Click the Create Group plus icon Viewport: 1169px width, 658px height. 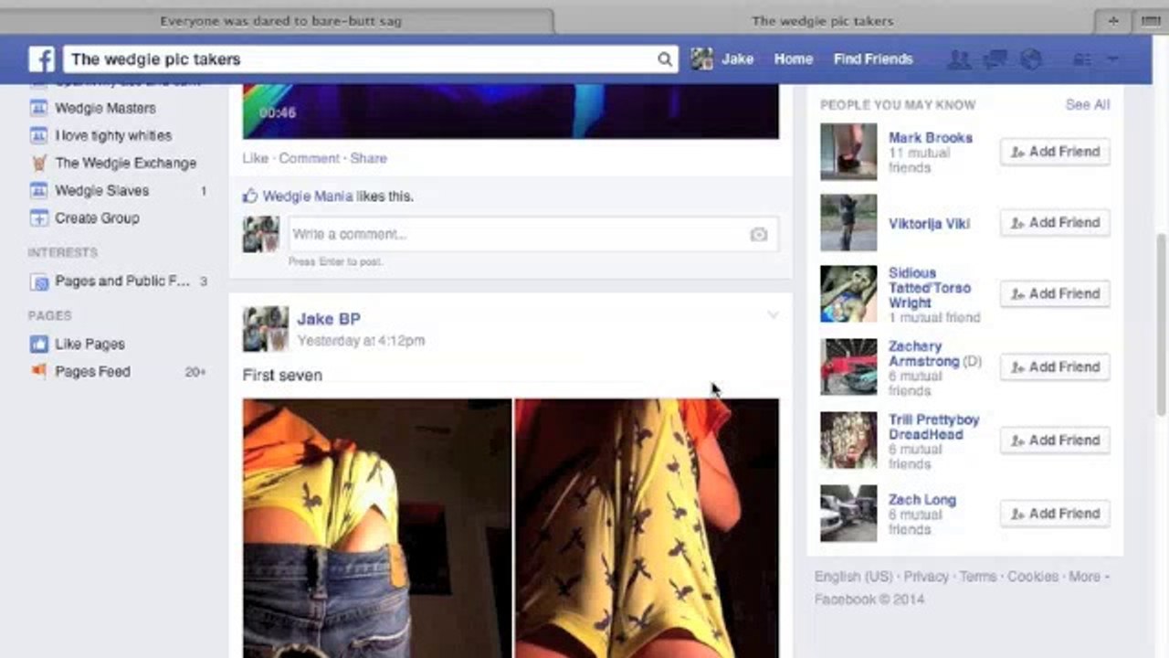coord(38,218)
